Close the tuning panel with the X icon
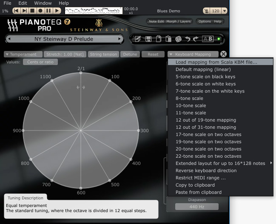 (x=224, y=54)
